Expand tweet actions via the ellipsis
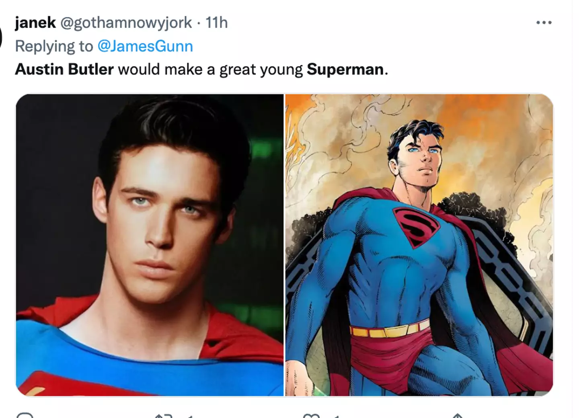579x418 pixels. 544,23
